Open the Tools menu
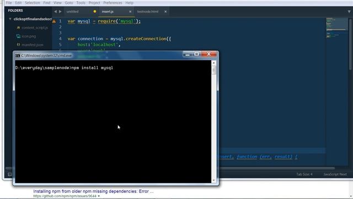 click(x=81, y=3)
